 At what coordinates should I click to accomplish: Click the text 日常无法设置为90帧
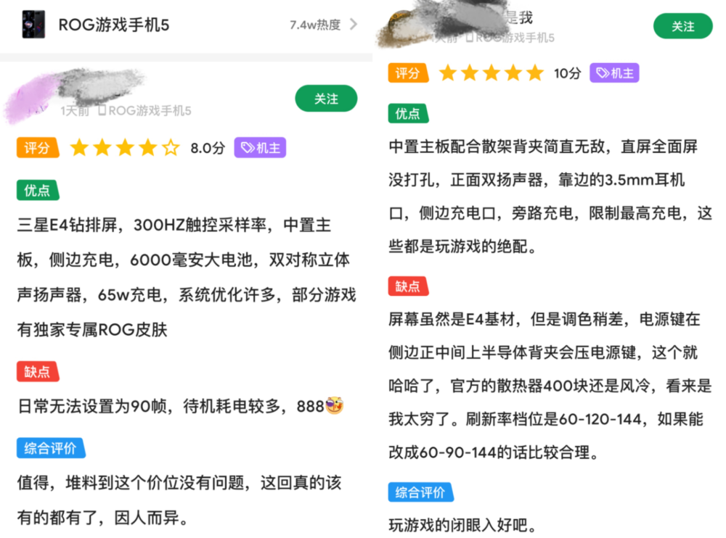(x=91, y=406)
